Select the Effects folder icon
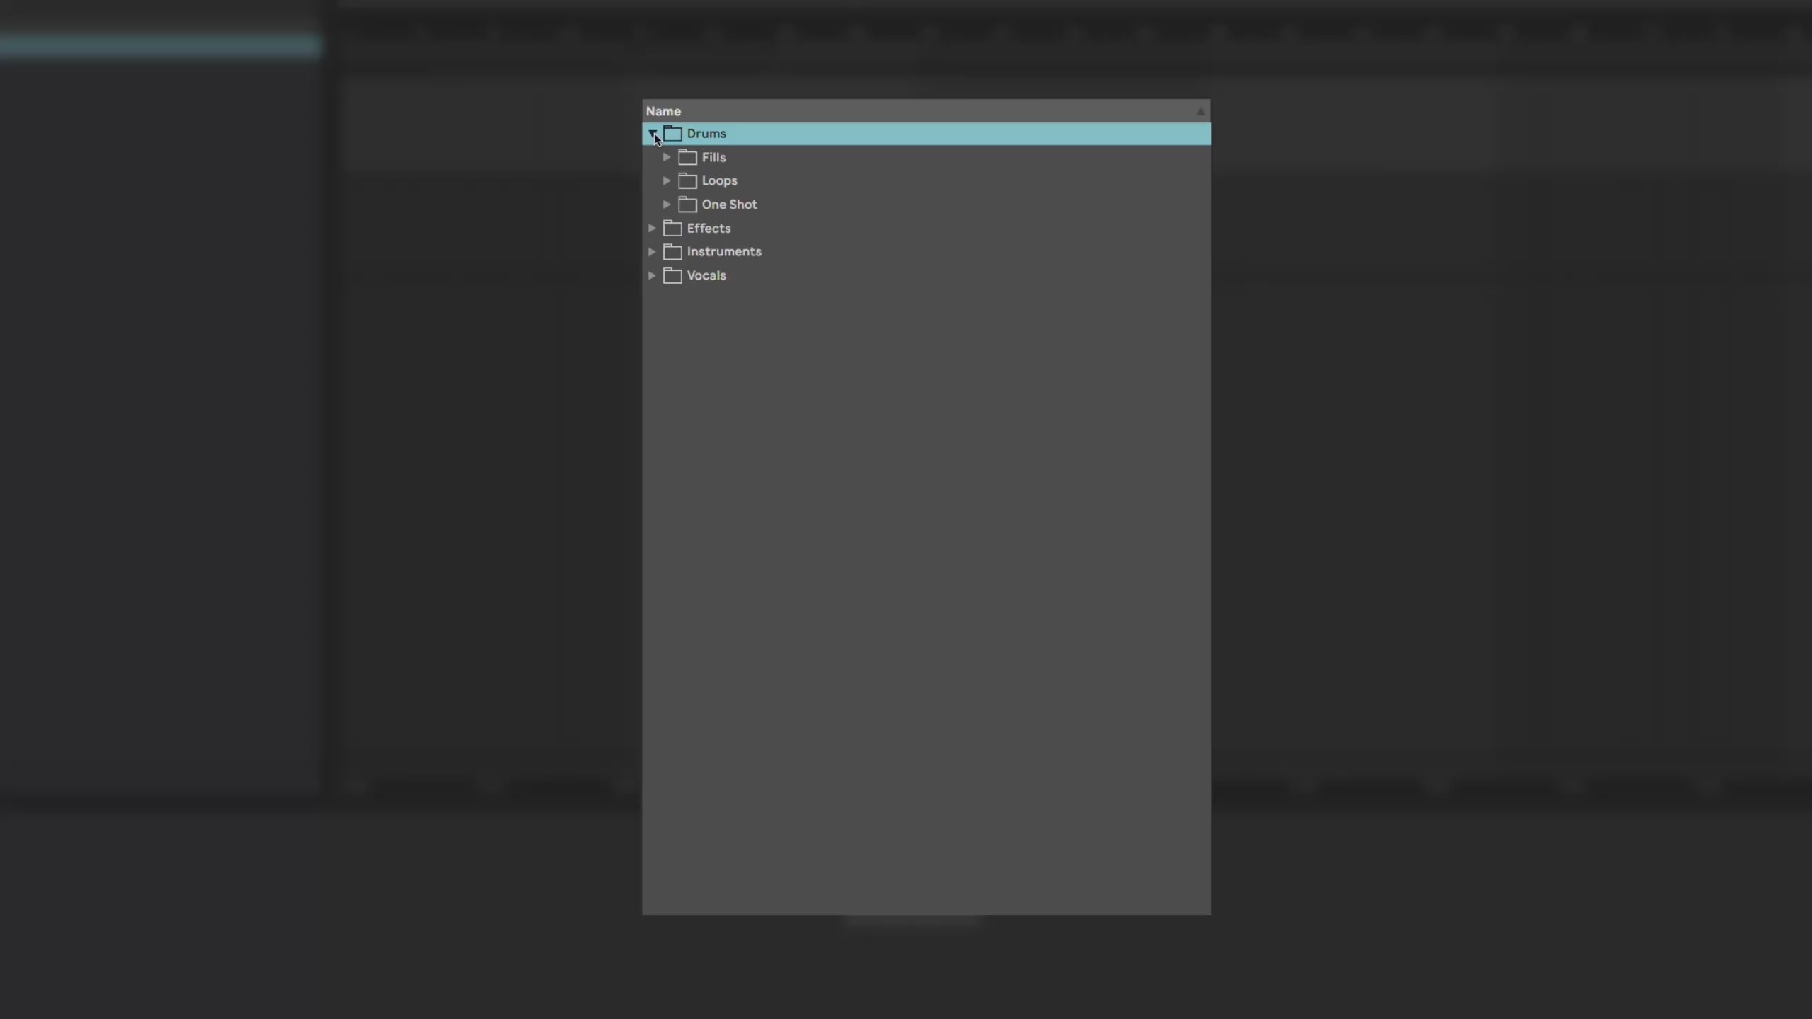1812x1019 pixels. (672, 228)
